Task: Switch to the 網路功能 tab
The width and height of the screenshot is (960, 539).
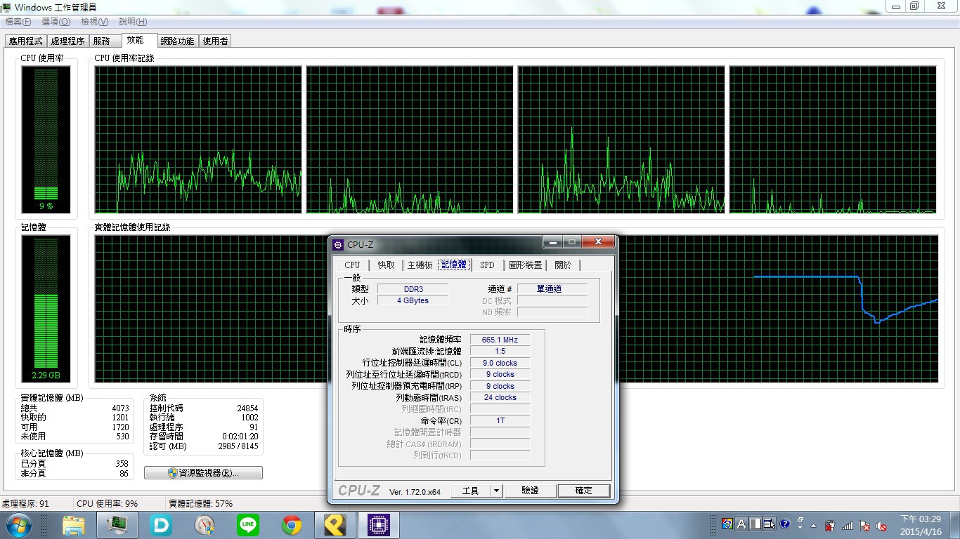Action: coord(177,41)
